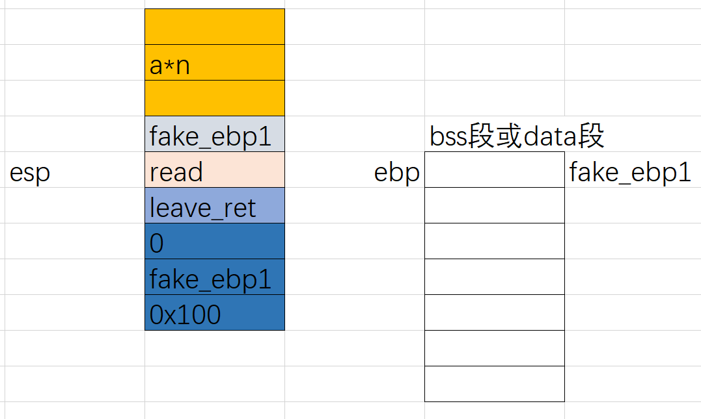
Task: Click empty bss cell in the leave_ret row
Action: pyautogui.click(x=494, y=206)
